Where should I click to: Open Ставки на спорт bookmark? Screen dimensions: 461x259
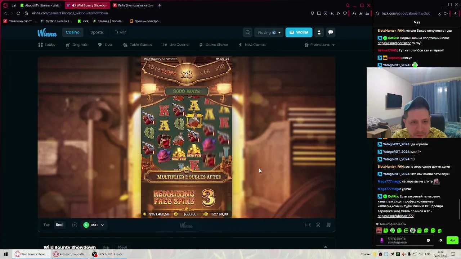tap(20, 21)
